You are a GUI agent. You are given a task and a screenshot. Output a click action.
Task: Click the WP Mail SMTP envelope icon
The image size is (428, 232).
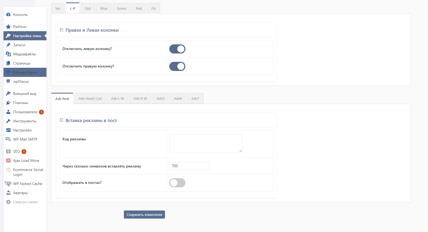point(8,139)
